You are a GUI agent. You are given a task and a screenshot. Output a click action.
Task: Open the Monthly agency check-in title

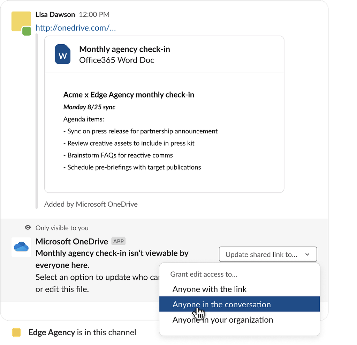[124, 49]
